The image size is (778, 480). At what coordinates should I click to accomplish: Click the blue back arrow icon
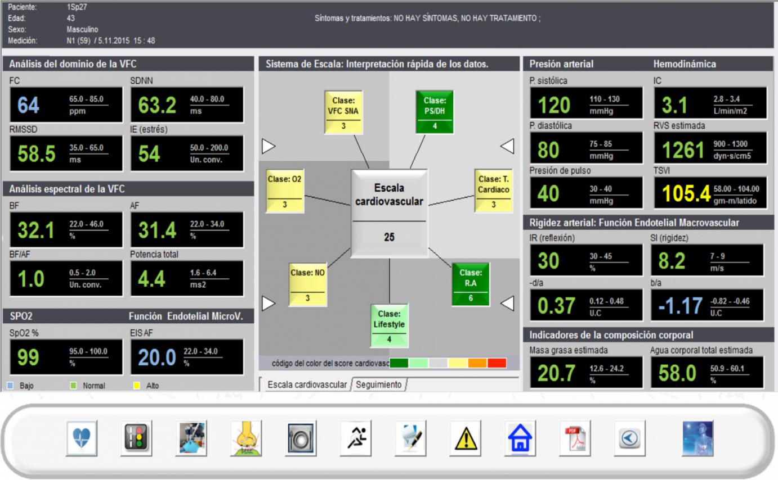(629, 438)
